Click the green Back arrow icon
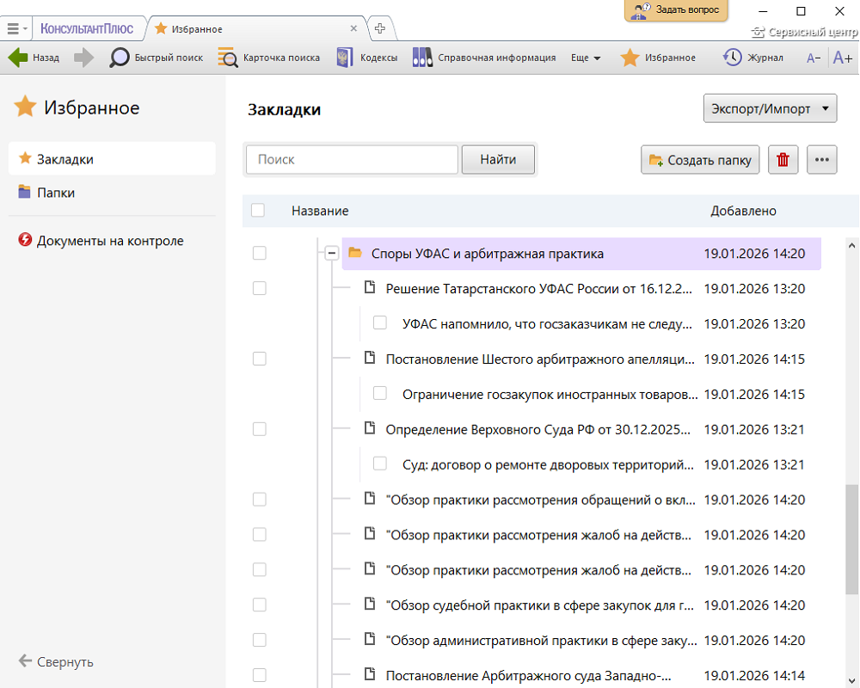The height and width of the screenshot is (688, 860). click(18, 58)
